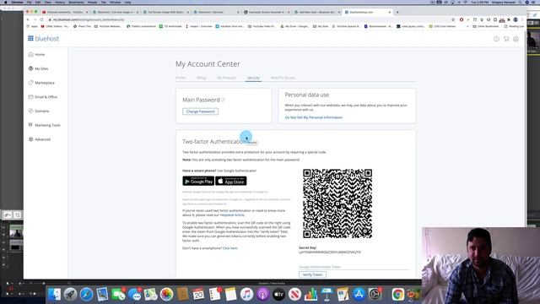Reload the page with the refresh icon
The height and width of the screenshot is (304, 540).
(x=41, y=19)
